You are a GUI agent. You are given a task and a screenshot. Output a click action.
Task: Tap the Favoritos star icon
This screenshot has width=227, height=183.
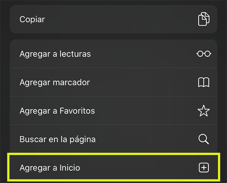coord(204,111)
